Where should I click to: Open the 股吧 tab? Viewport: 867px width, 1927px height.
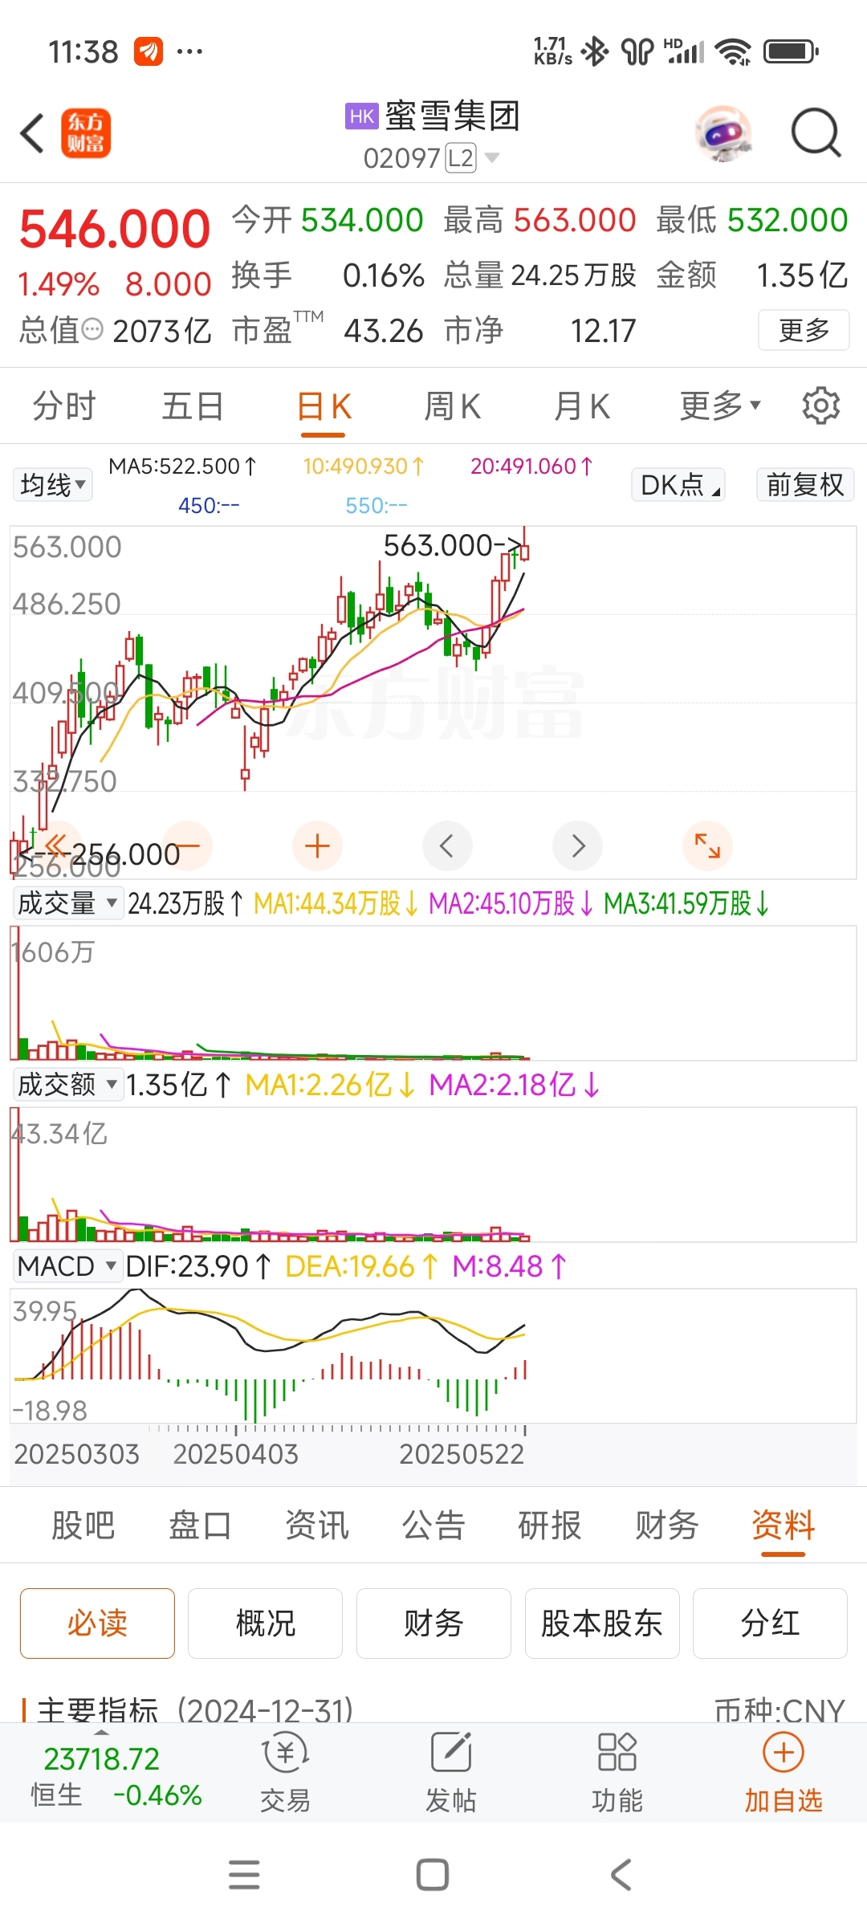point(83,1526)
